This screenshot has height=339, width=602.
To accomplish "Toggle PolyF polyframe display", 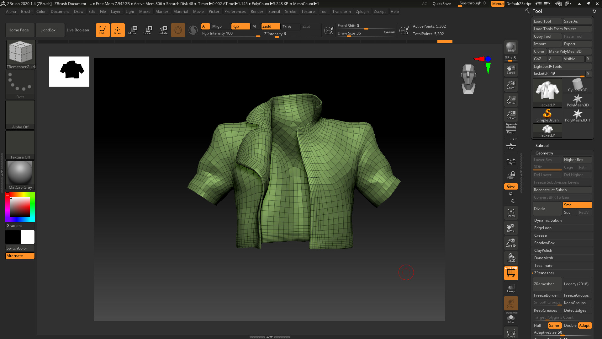I will coord(511,273).
